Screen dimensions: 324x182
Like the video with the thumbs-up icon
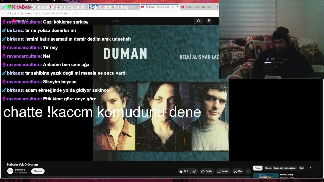(184, 171)
